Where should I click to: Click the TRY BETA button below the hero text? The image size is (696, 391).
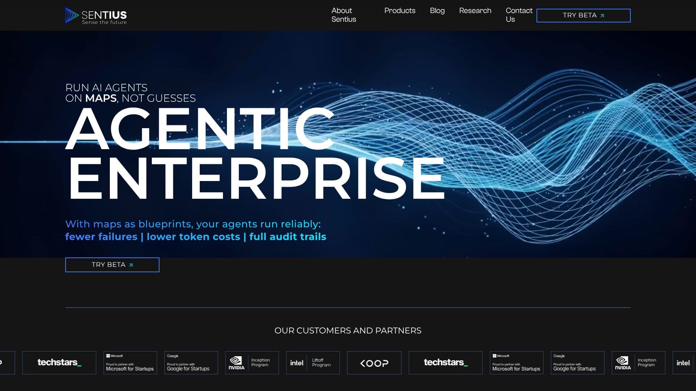[112, 265]
